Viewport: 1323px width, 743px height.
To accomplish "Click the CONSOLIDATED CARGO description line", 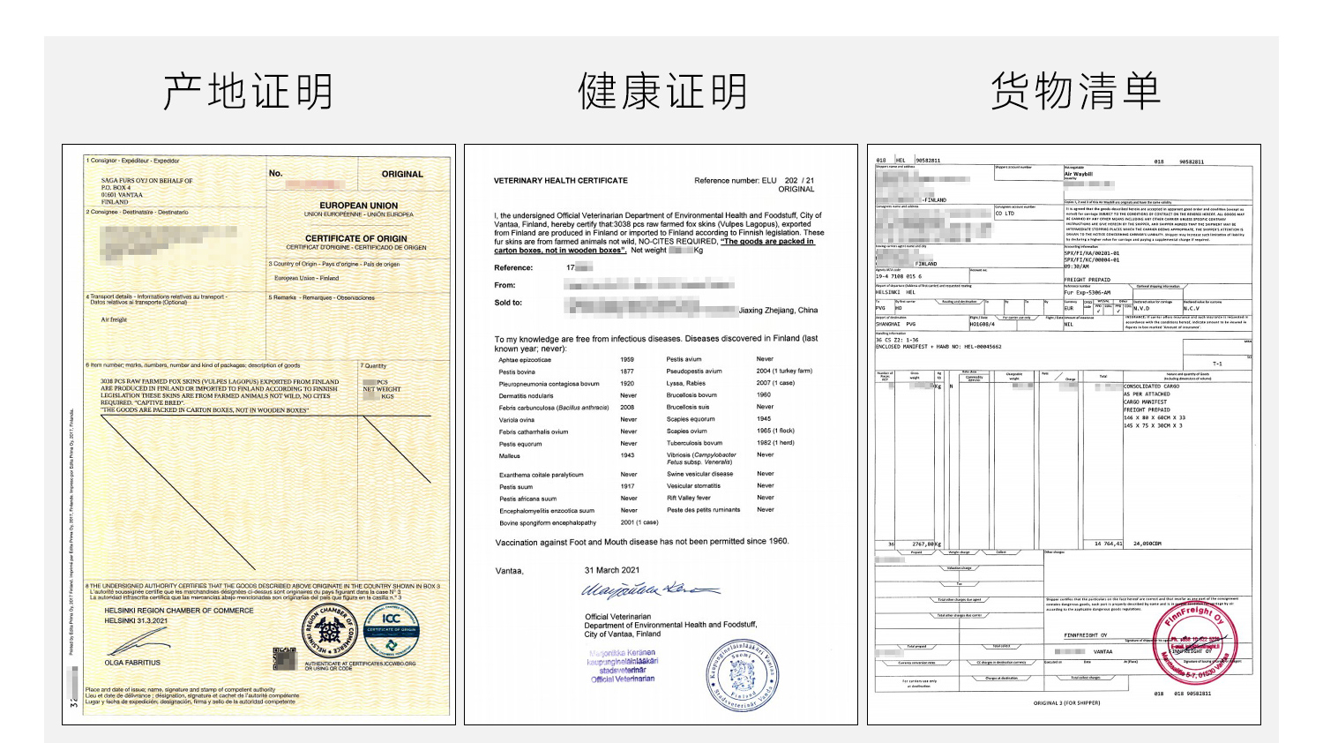I will point(1151,387).
